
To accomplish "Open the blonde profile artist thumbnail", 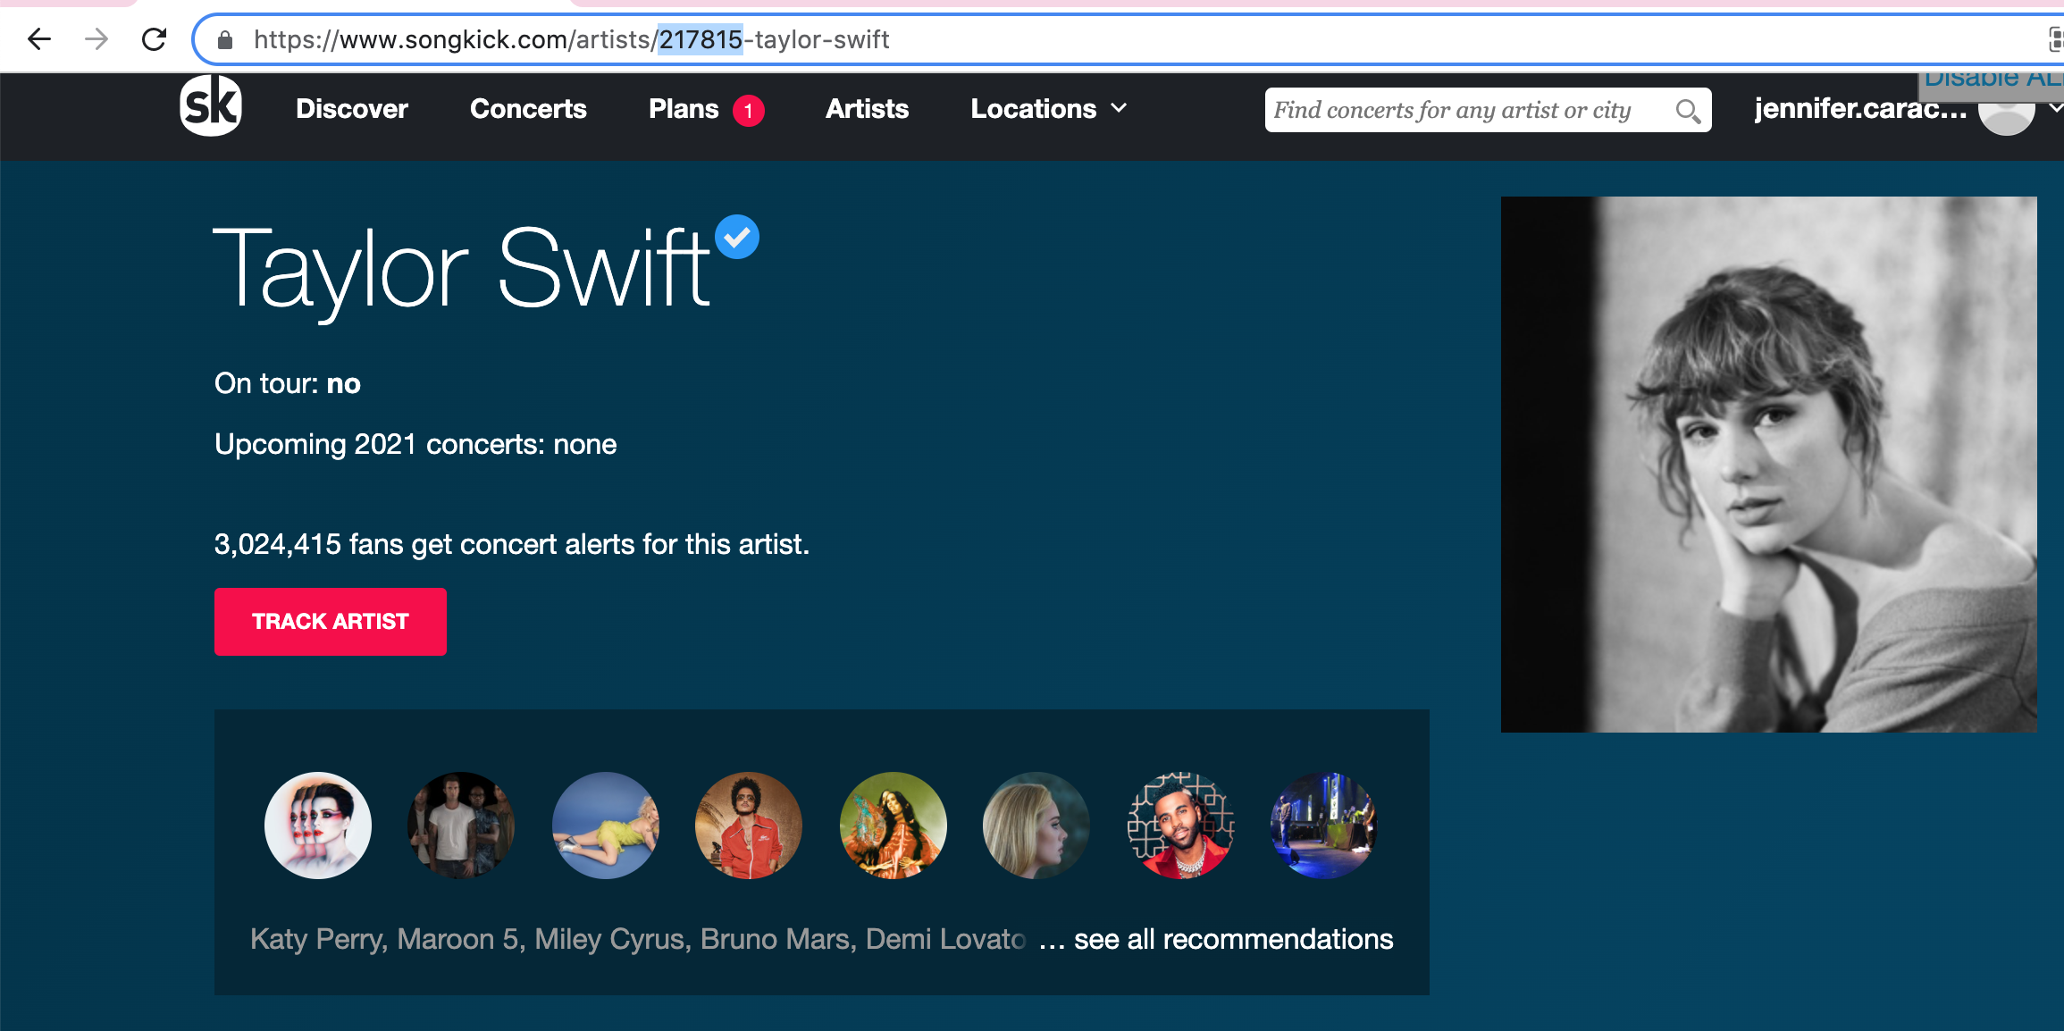I will tap(1036, 826).
